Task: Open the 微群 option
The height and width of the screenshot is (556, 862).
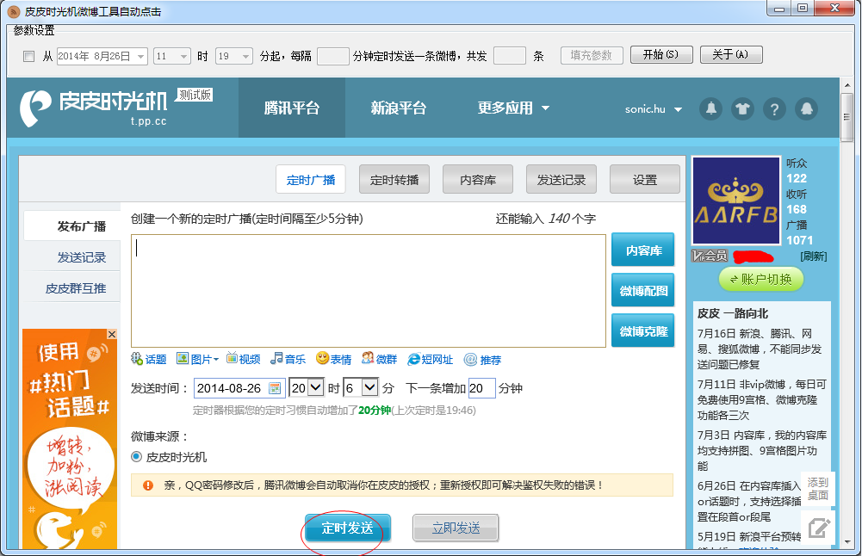Action: (379, 359)
